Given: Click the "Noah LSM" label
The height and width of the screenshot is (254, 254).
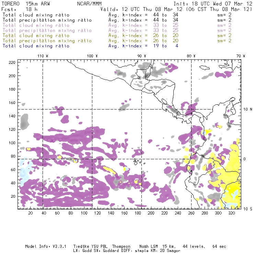Looking at the screenshot, I should pyautogui.click(x=149, y=246).
